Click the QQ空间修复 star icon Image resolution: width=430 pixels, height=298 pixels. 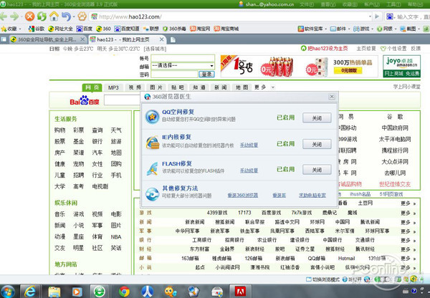pos(153,117)
